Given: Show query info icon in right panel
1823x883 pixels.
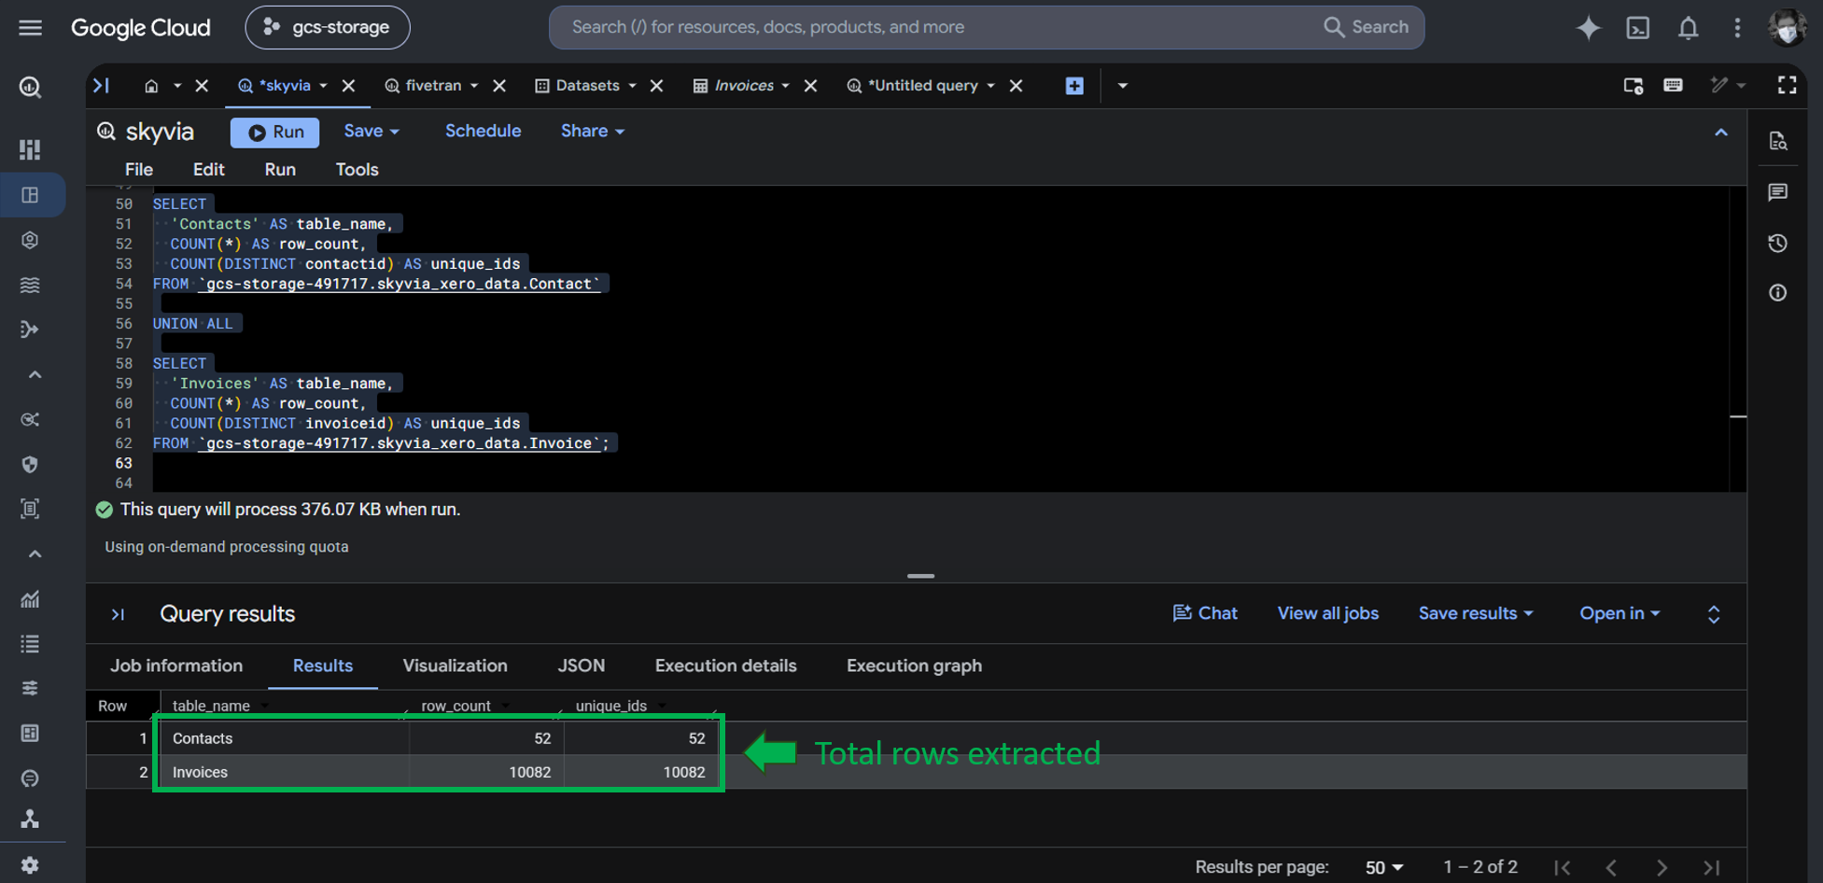Looking at the screenshot, I should [x=1778, y=293].
